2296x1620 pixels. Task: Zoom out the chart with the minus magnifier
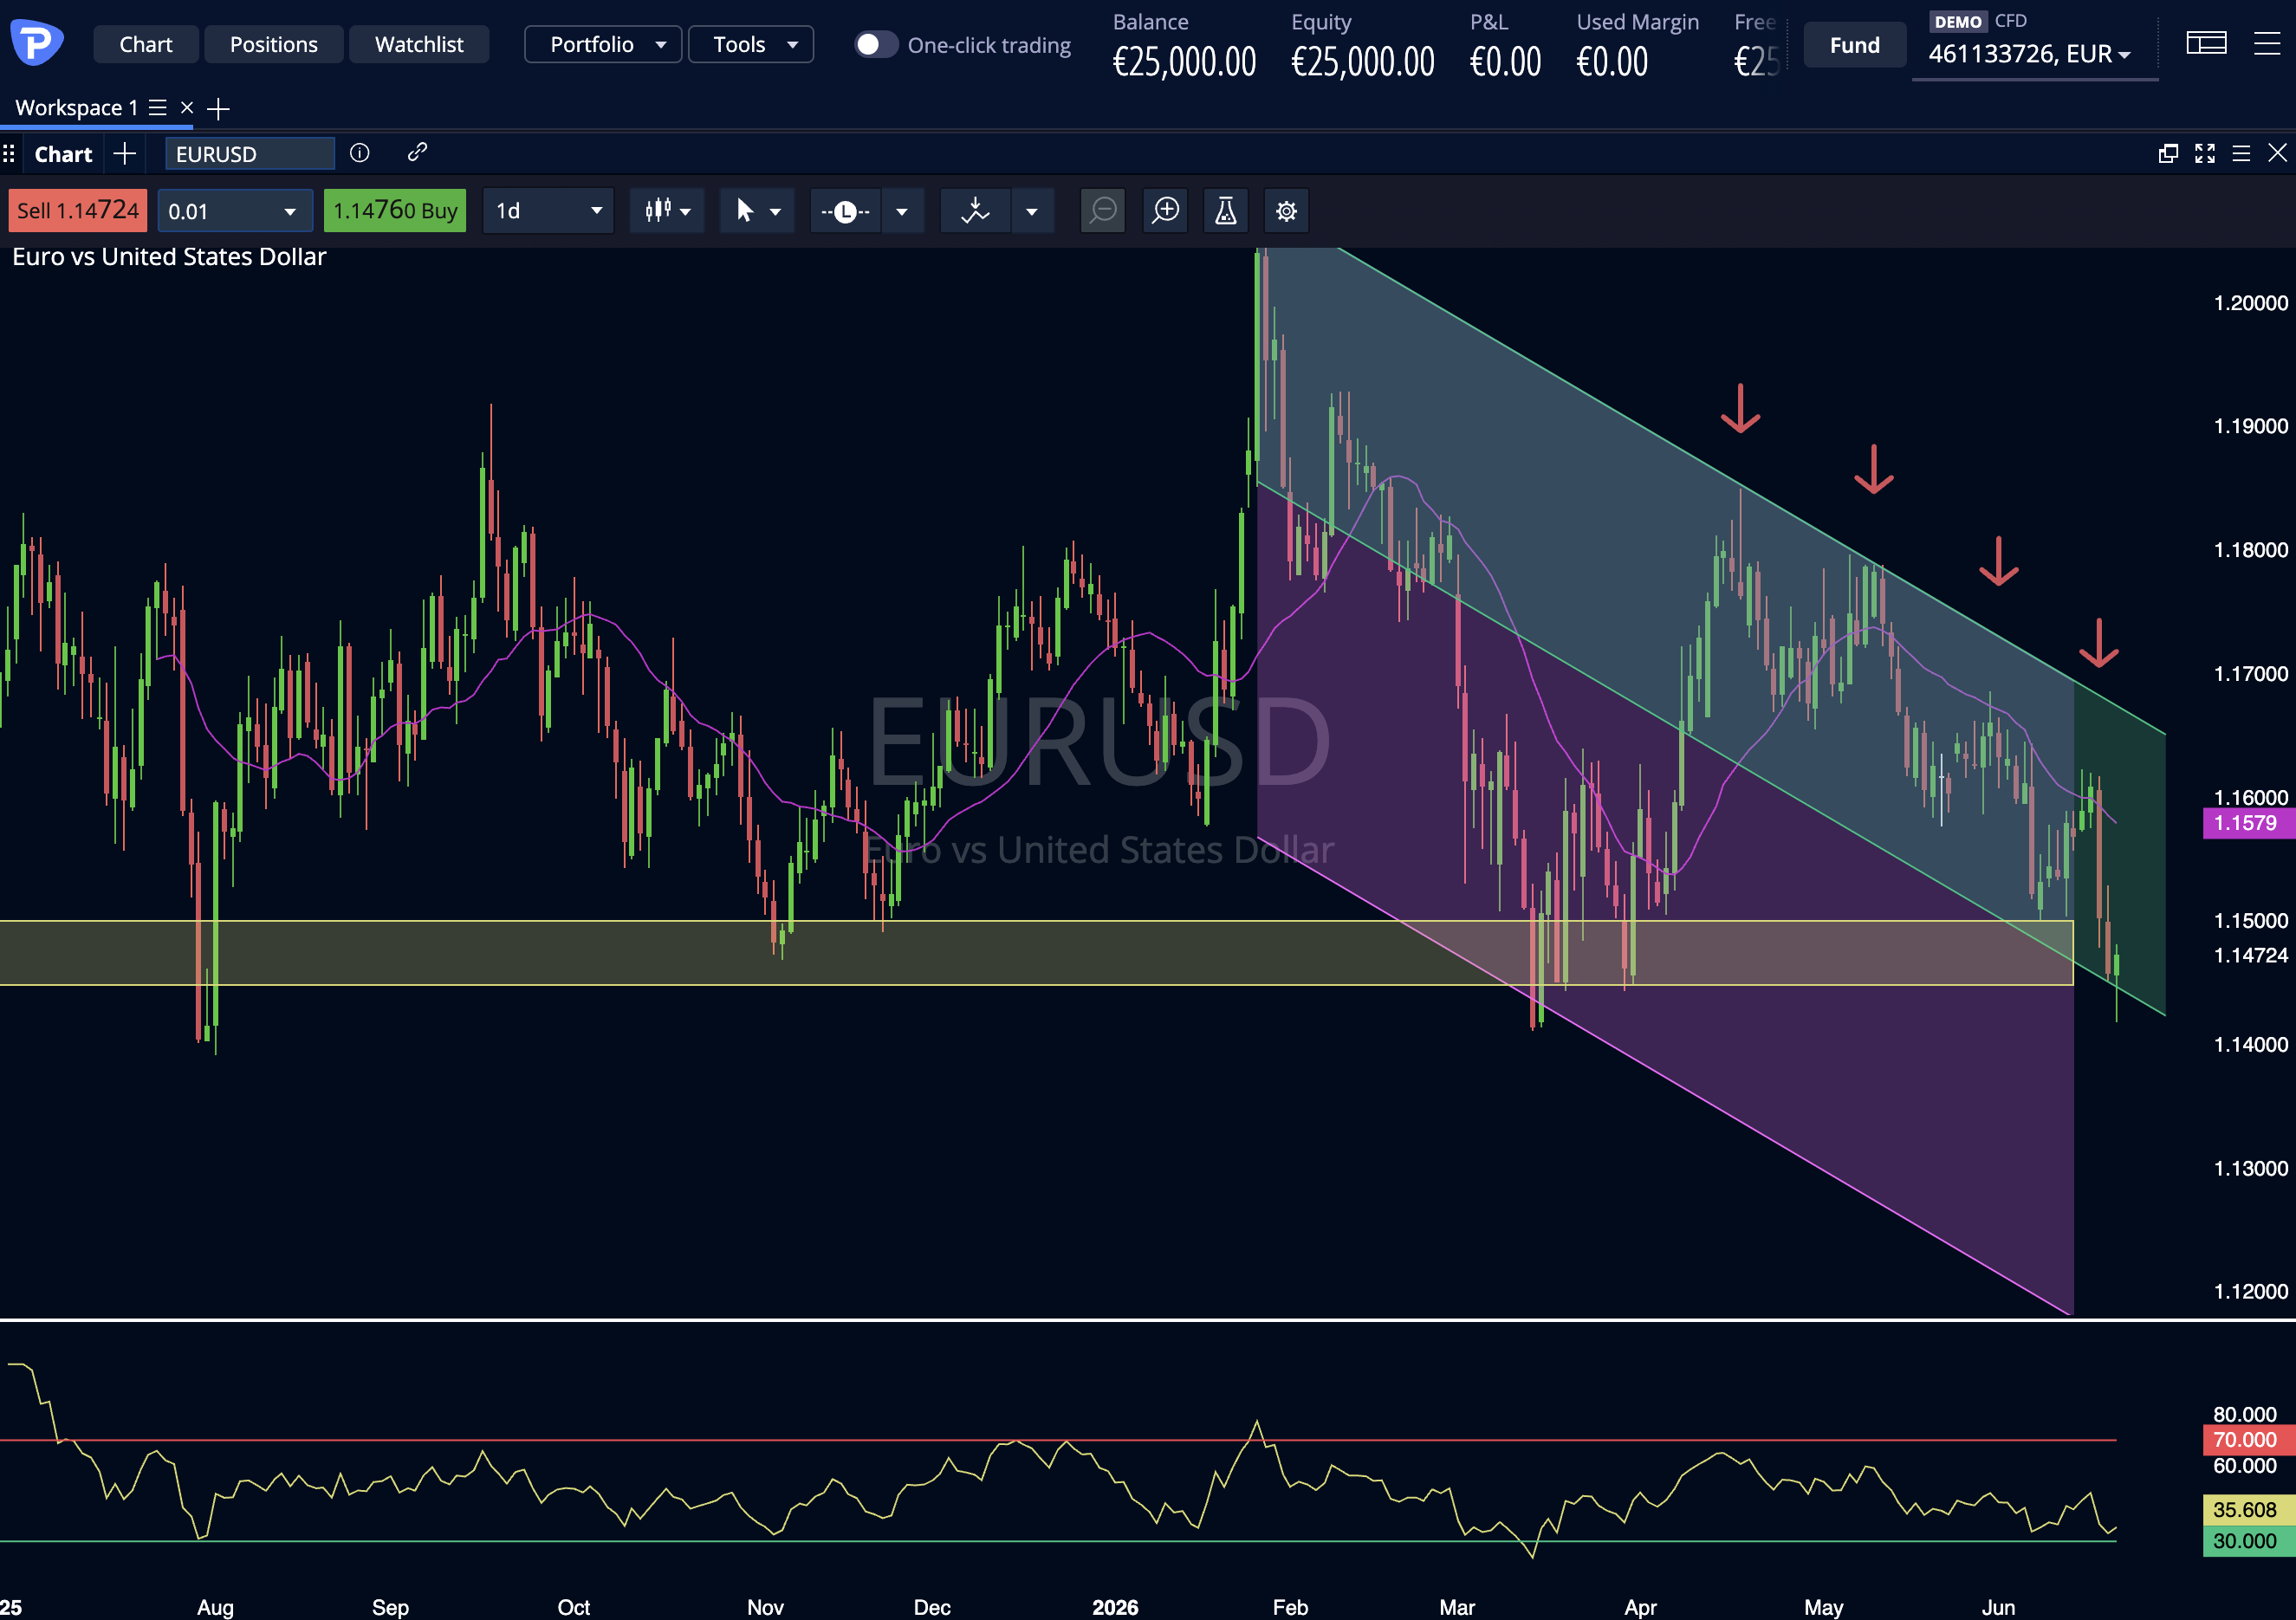point(1103,211)
